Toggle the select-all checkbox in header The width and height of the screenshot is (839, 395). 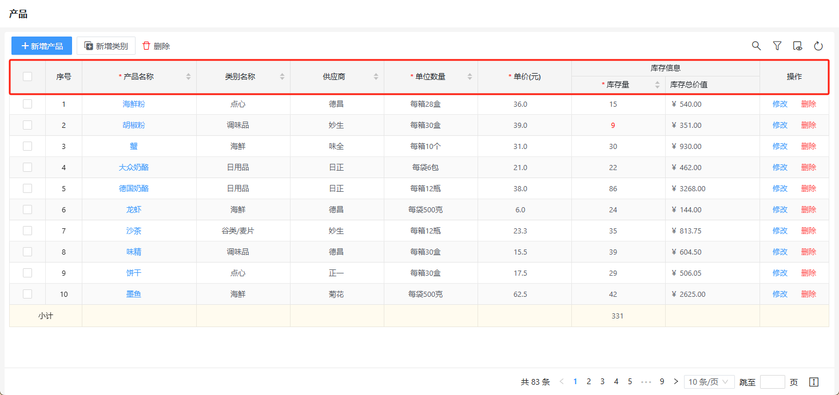(x=27, y=76)
